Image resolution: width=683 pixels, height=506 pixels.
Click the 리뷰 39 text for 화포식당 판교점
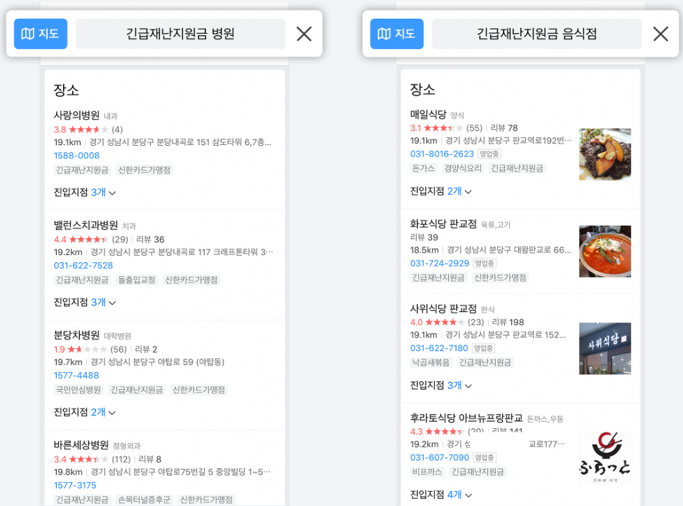click(x=424, y=238)
